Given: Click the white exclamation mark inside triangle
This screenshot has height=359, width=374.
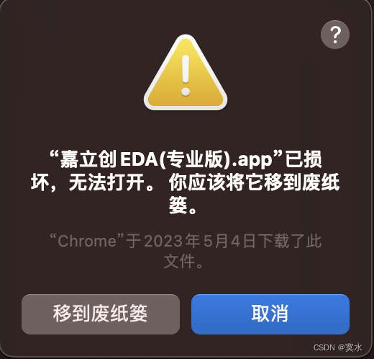Looking at the screenshot, I should point(186,76).
